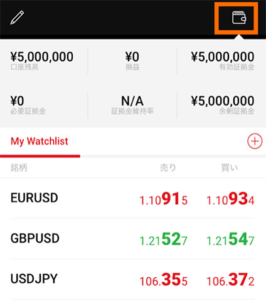Select the 損益 profit and loss value
Image resolution: width=266 pixels, height=301 pixels.
(132, 57)
